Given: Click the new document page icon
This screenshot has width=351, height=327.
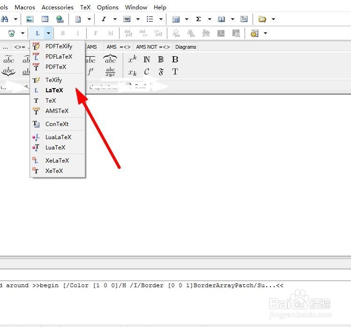Looking at the screenshot, I should (x=78, y=19).
